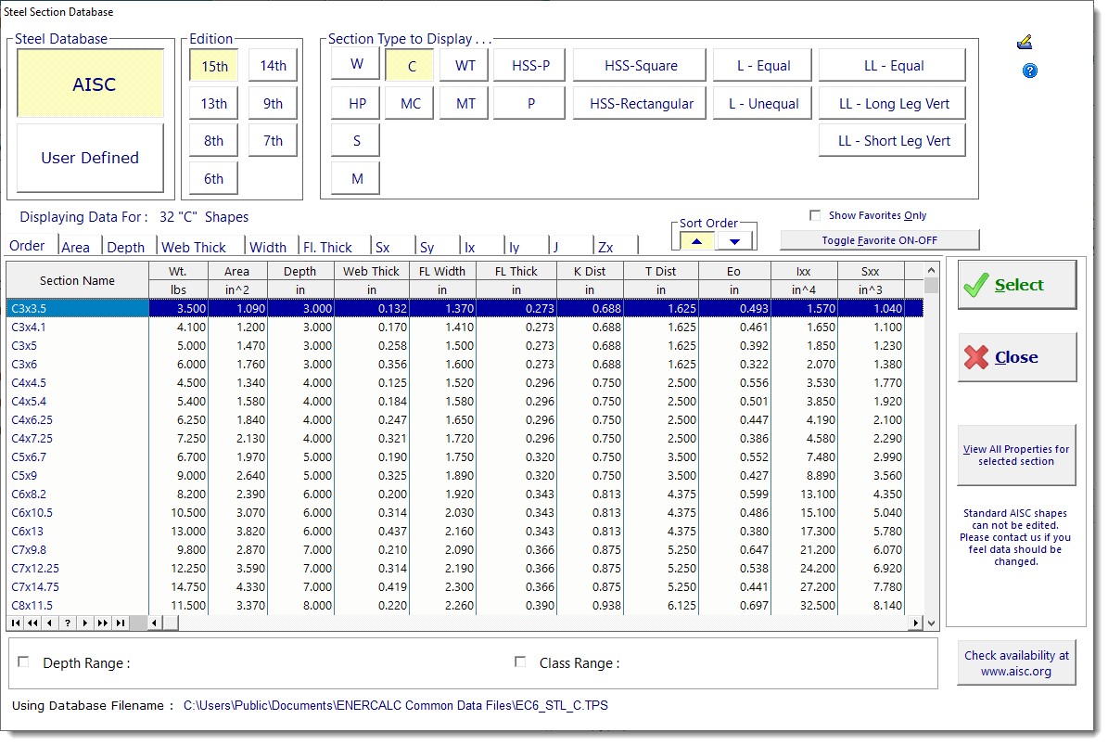1108x745 pixels.
Task: Click the page-back double arrow navigator
Action: point(32,623)
